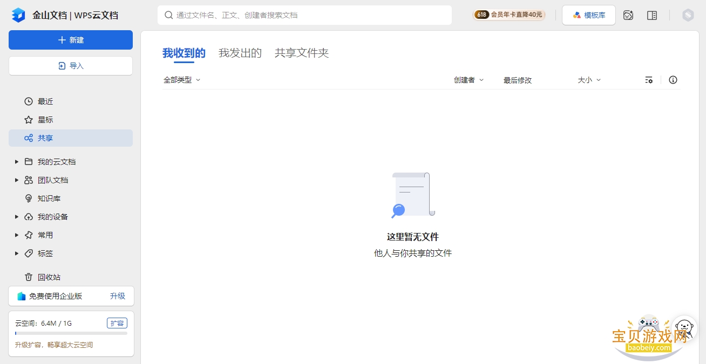Open 全部类型 filter dropdown
The image size is (706, 364).
[x=182, y=80]
